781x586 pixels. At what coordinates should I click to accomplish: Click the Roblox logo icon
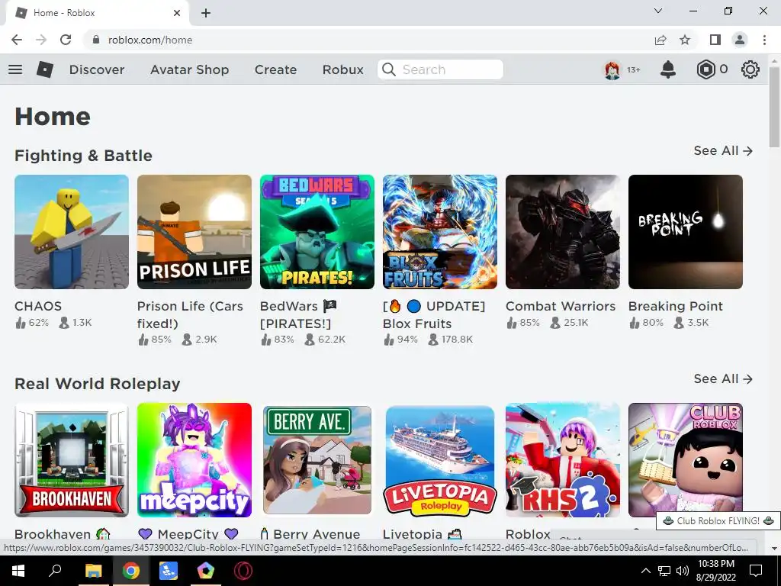tap(45, 69)
